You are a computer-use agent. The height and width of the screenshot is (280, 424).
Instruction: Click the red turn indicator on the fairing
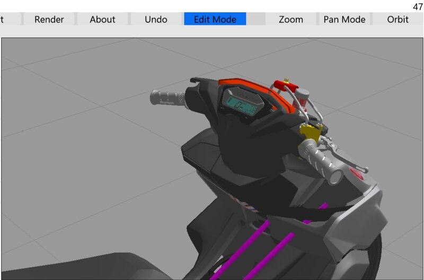click(357, 173)
